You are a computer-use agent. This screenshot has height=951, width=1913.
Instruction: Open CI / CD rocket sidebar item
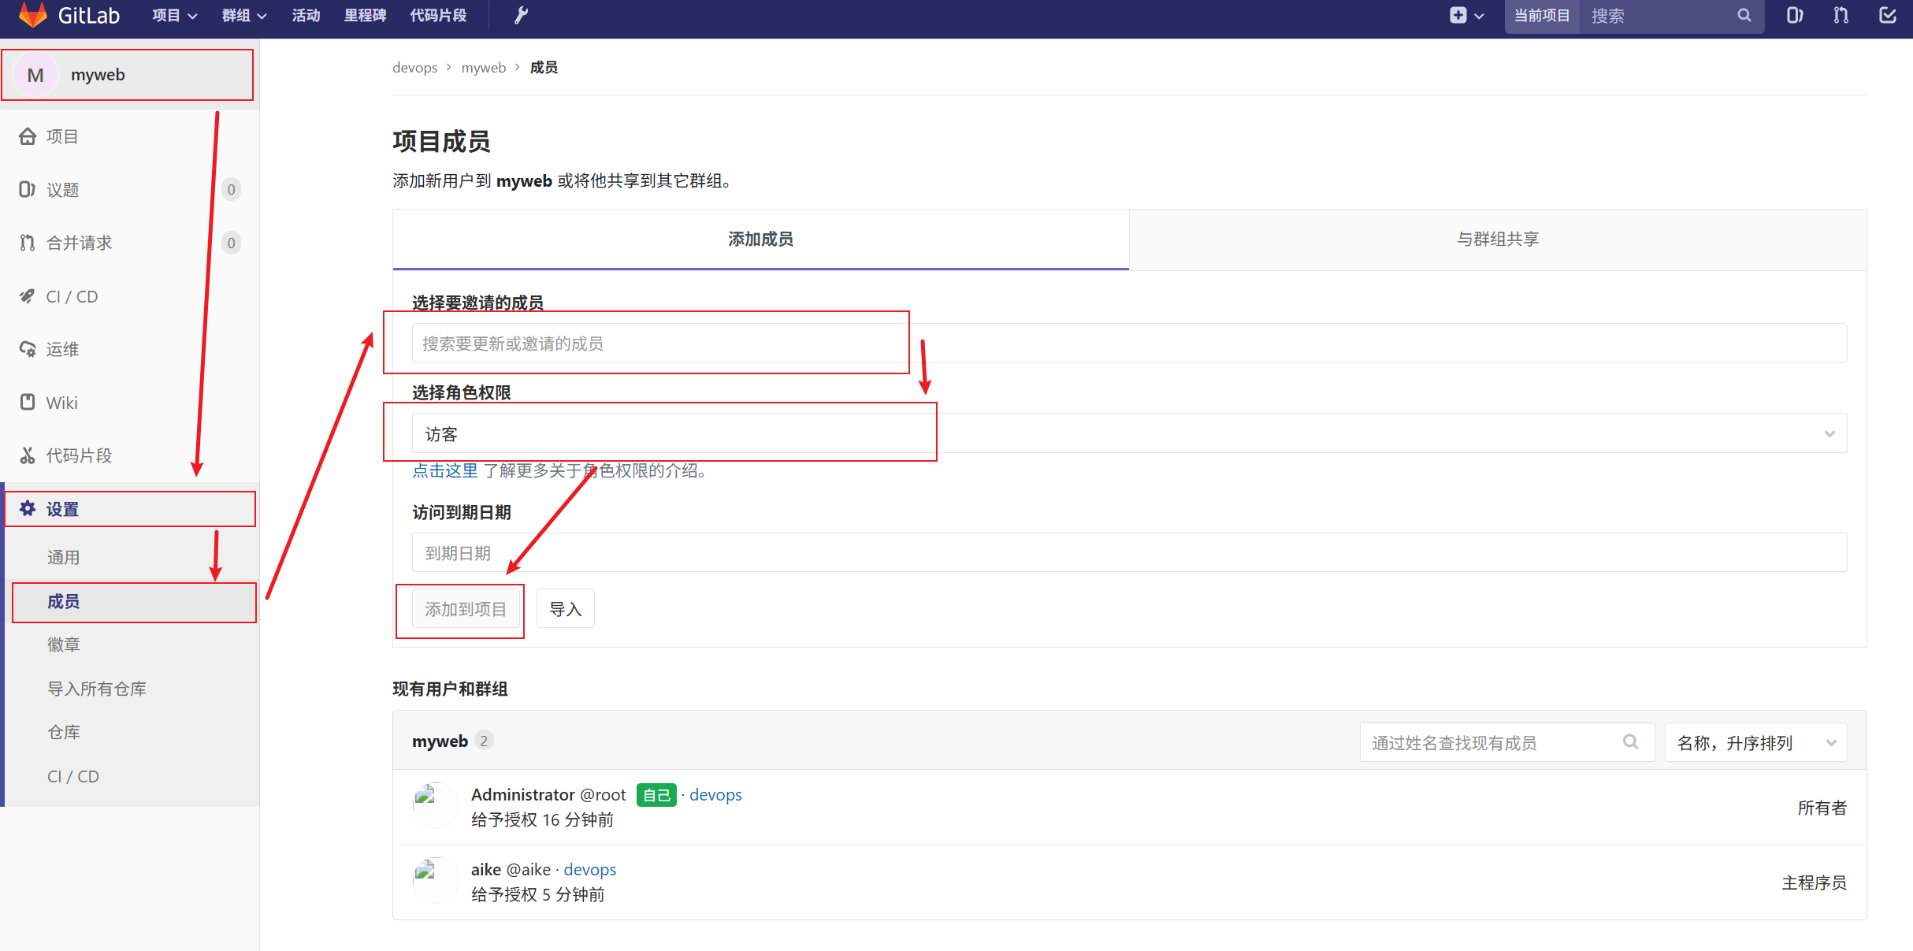click(x=71, y=296)
